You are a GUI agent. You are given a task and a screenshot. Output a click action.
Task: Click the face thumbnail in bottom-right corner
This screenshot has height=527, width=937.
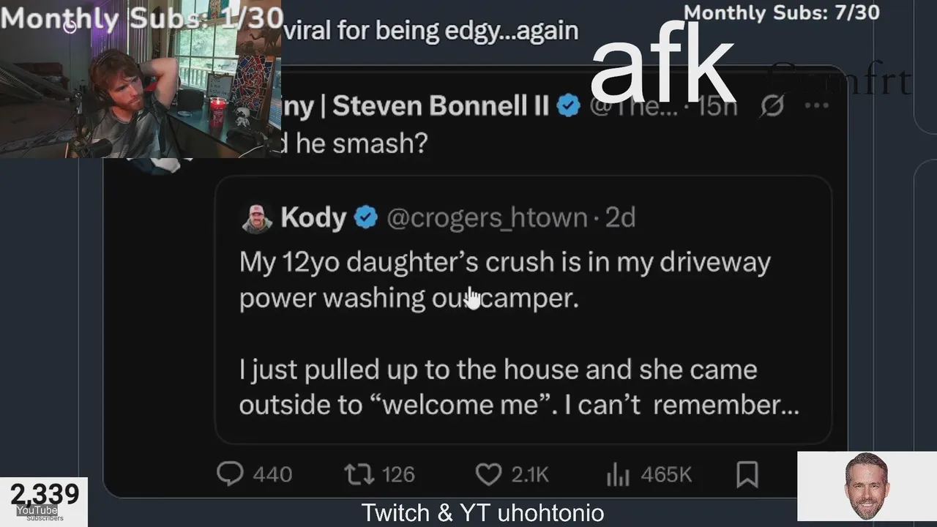867,486
